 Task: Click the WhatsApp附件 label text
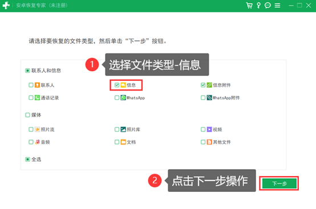pos(226,98)
